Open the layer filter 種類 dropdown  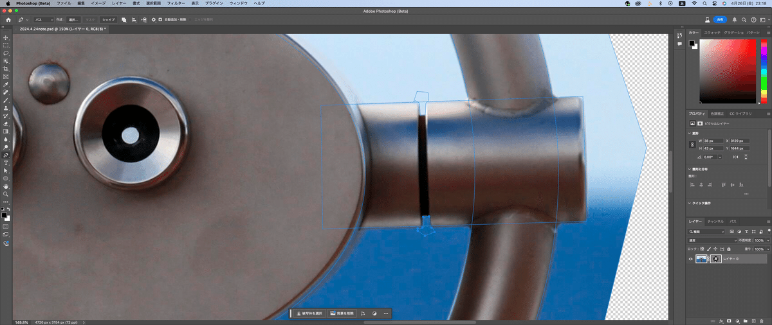pyautogui.click(x=706, y=231)
